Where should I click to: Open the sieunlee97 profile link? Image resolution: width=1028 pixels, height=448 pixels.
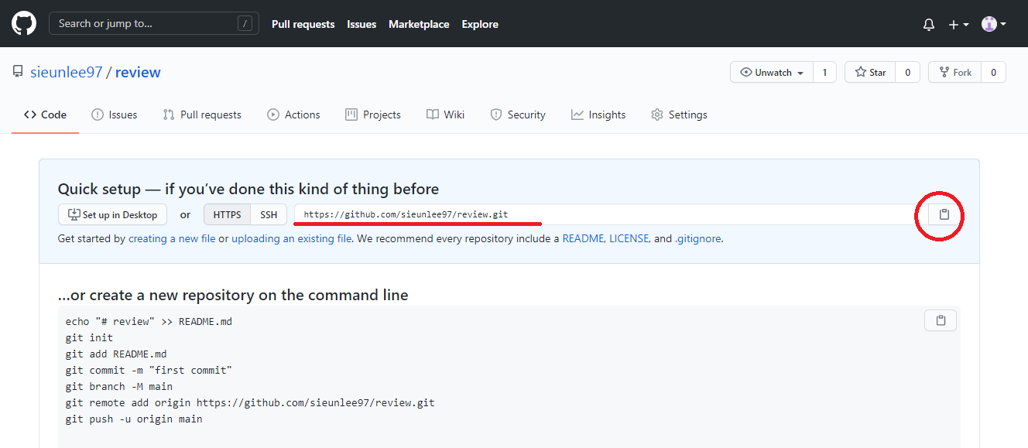(x=67, y=72)
